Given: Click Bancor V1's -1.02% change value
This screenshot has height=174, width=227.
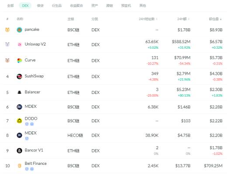Looking at the screenshot, I should tap(217, 154).
